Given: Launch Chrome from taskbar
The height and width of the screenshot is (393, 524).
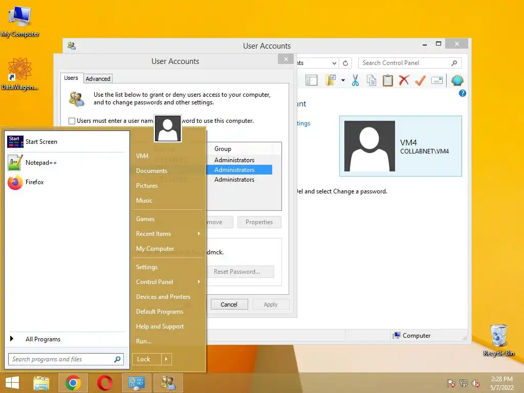Looking at the screenshot, I should [73, 383].
